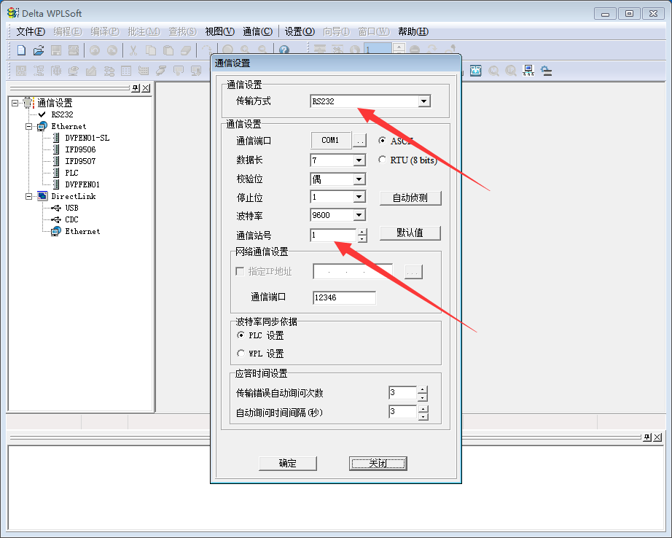Click the Redo toolbar icon
Screen dimensions: 672x538
click(x=112, y=50)
